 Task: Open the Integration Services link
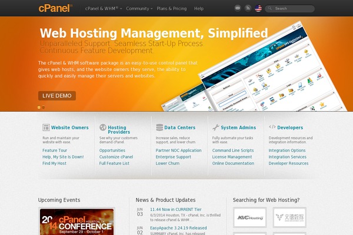[287, 157]
